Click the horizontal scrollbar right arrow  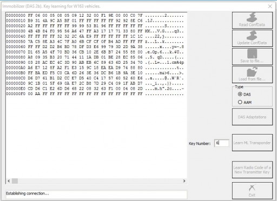(x=184, y=181)
